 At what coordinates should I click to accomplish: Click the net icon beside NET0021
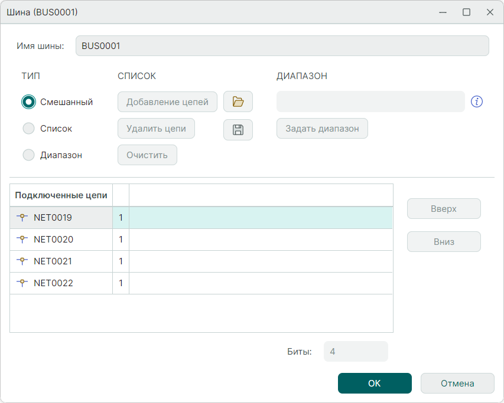coord(22,261)
